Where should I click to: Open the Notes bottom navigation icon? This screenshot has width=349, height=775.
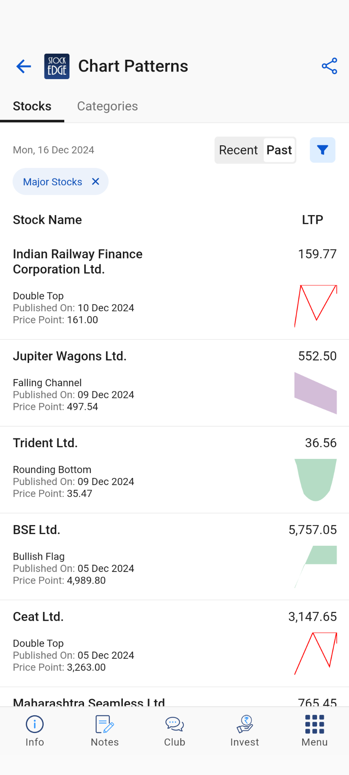pyautogui.click(x=105, y=730)
